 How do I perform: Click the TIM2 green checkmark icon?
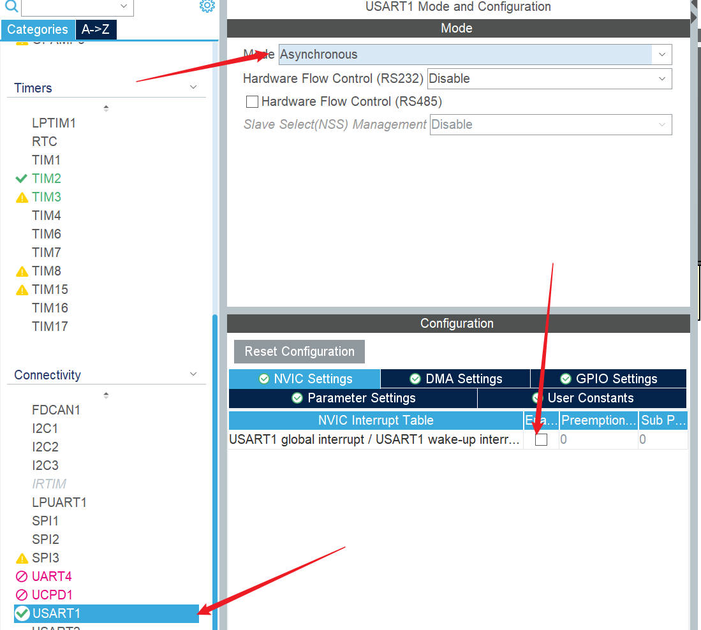click(22, 179)
